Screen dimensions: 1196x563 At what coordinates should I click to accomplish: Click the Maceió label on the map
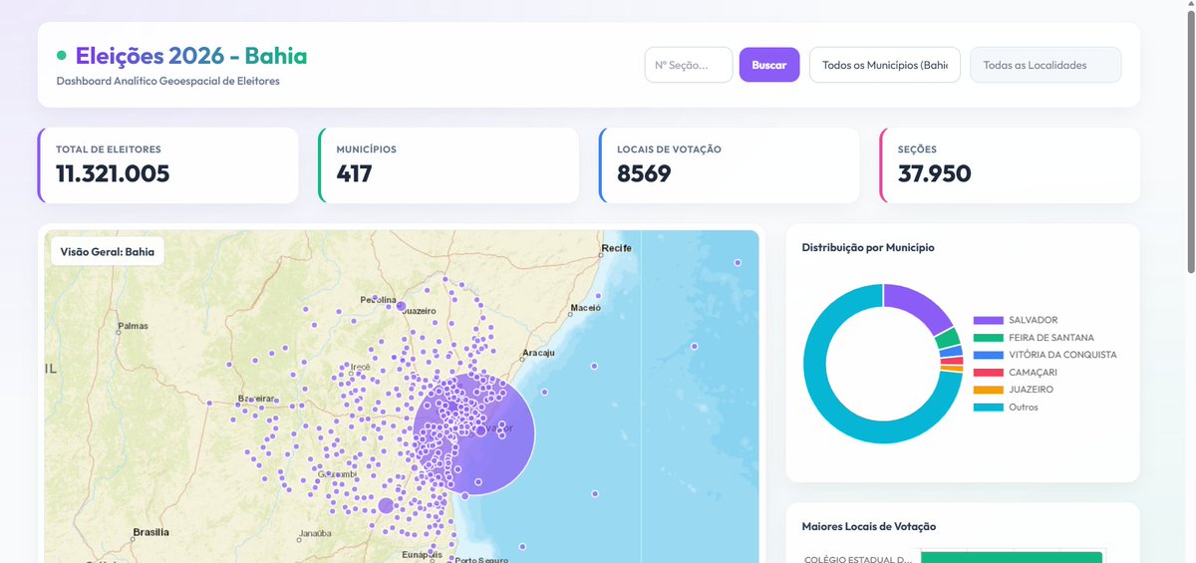tap(585, 308)
